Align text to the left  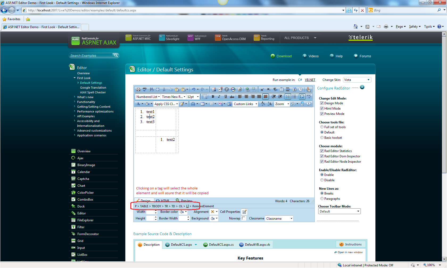pos(240,97)
